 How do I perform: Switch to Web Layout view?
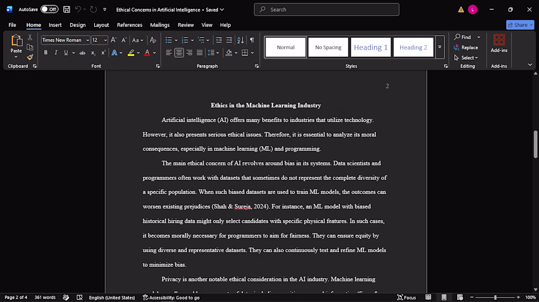pos(460,298)
